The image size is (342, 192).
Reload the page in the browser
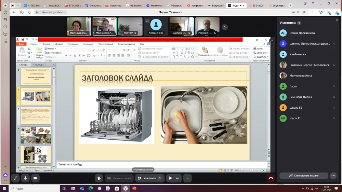pyautogui.click(x=29, y=12)
